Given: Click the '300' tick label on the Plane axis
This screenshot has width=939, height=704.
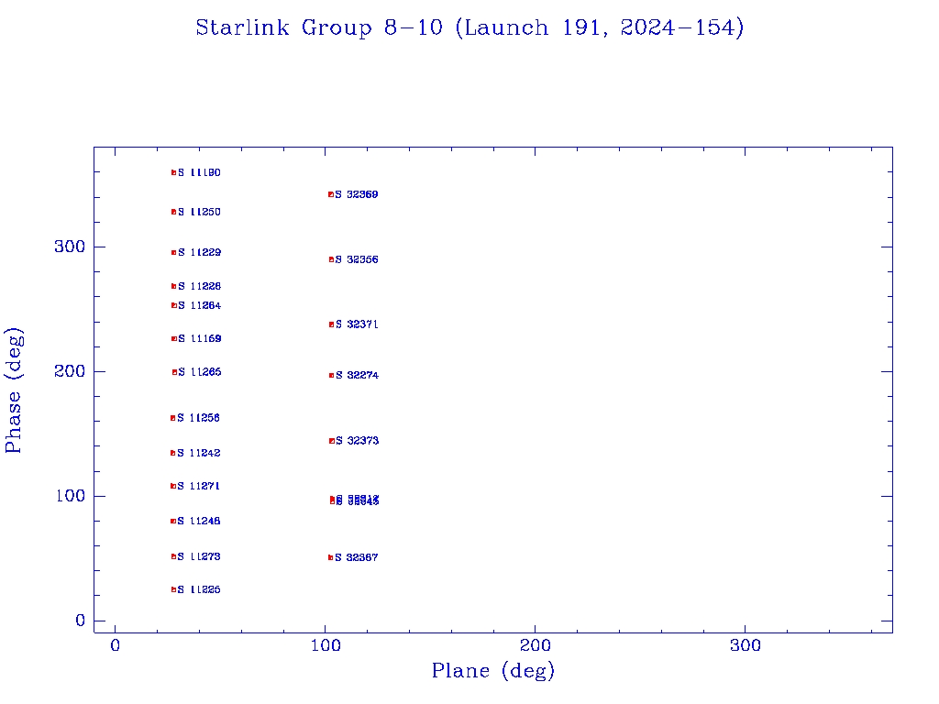Looking at the screenshot, I should click(x=745, y=645).
